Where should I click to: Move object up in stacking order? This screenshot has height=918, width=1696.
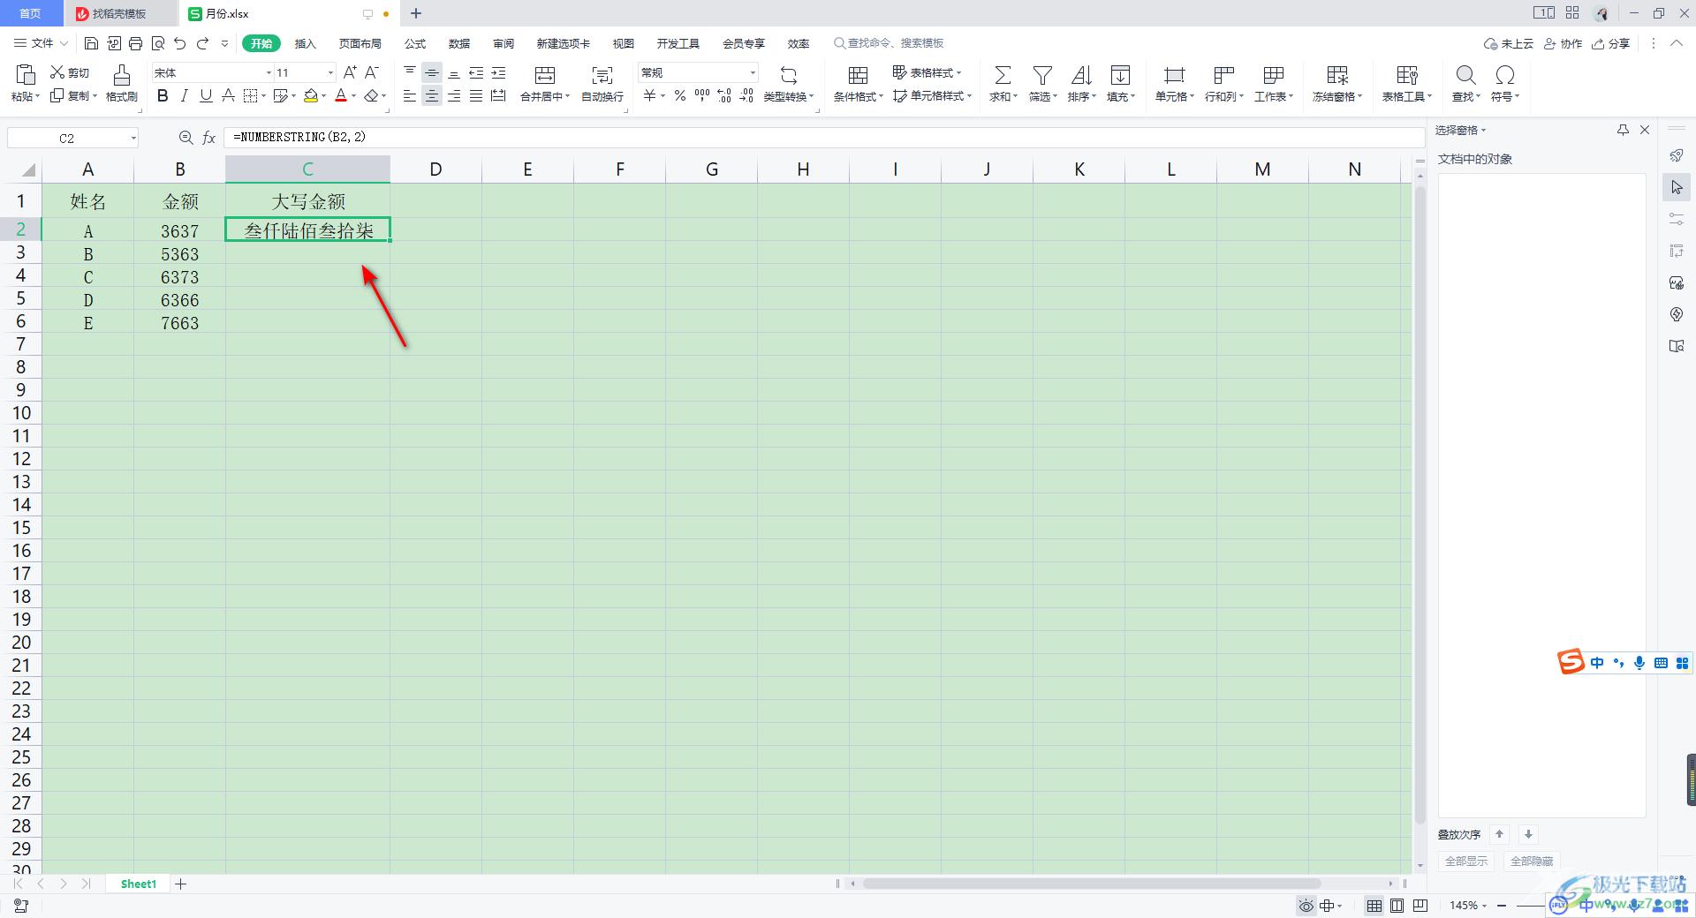coord(1499,834)
